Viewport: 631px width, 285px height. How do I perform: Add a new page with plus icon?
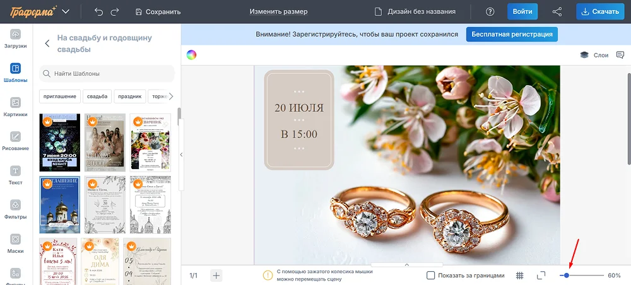(x=216, y=276)
